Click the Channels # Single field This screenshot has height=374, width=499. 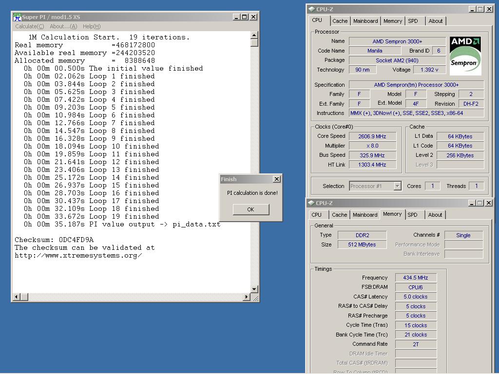pyautogui.click(x=463, y=235)
